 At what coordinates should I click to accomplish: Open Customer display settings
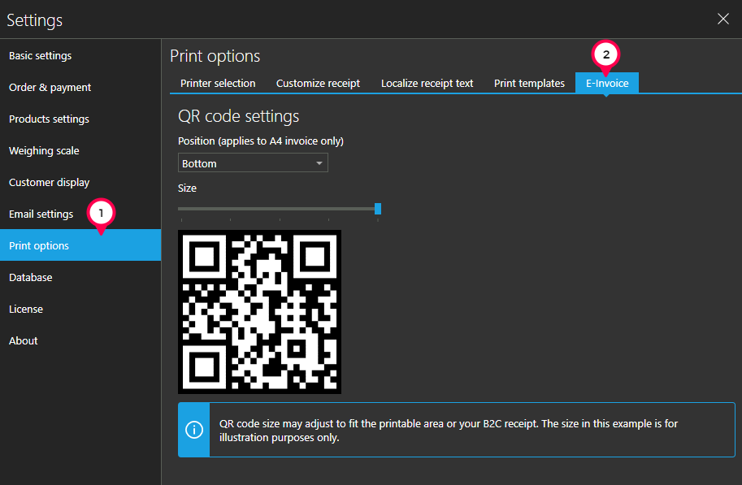(49, 183)
